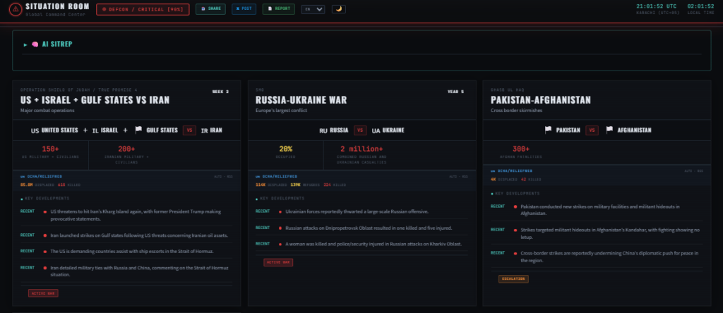
Task: Click the X Post button
Action: (x=244, y=9)
